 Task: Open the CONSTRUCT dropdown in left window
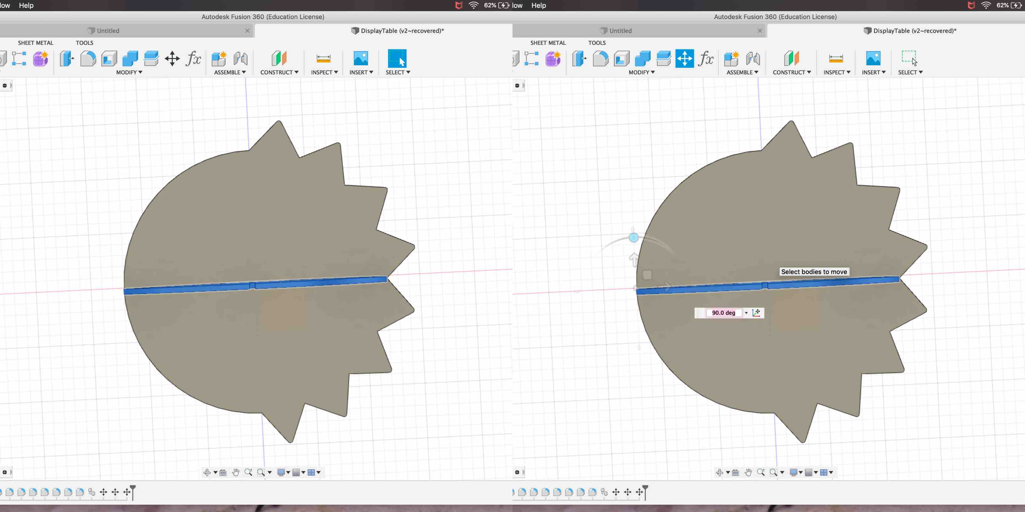coord(279,72)
